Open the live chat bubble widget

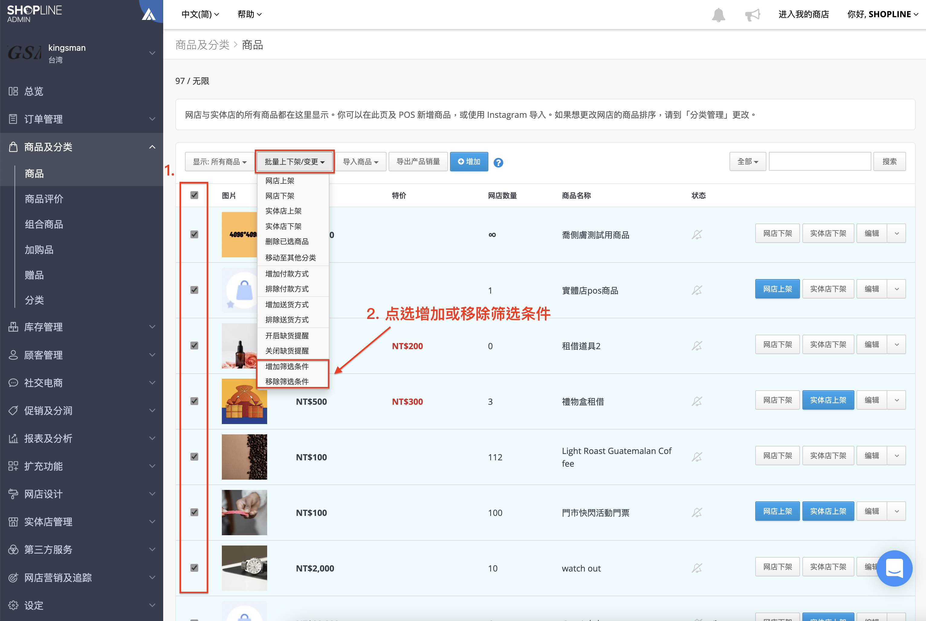tap(894, 568)
